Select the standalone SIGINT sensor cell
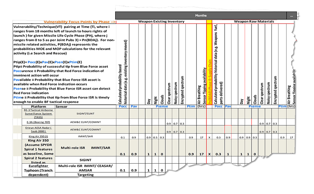This screenshot has height=194, width=314. [x=85, y=160]
